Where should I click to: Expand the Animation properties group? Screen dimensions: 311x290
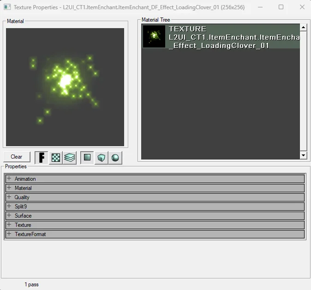click(9, 178)
